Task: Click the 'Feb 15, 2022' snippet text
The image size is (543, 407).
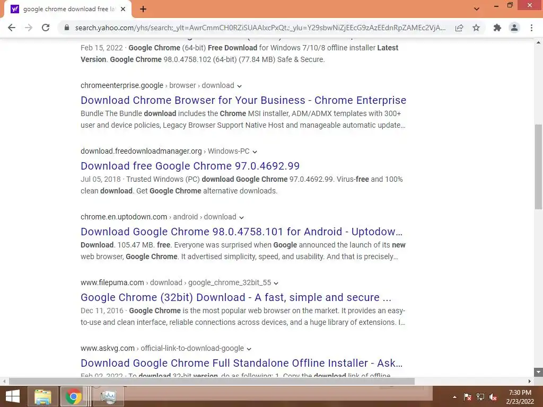Action: point(102,48)
